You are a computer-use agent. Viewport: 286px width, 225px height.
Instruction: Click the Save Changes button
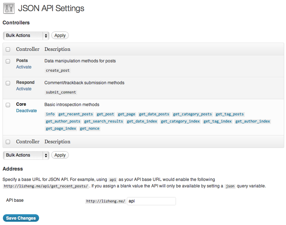pyautogui.click(x=21, y=218)
